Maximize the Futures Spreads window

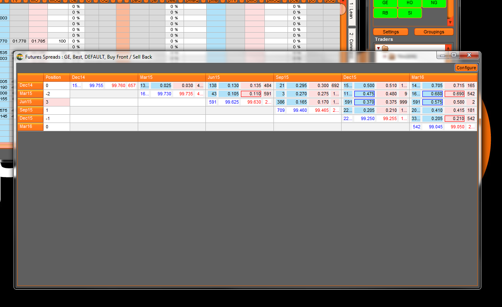pyautogui.click(x=454, y=55)
